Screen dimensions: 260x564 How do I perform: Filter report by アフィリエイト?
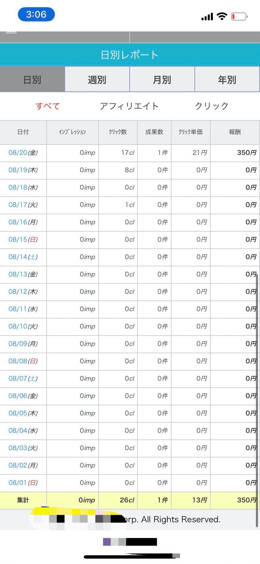click(x=129, y=106)
